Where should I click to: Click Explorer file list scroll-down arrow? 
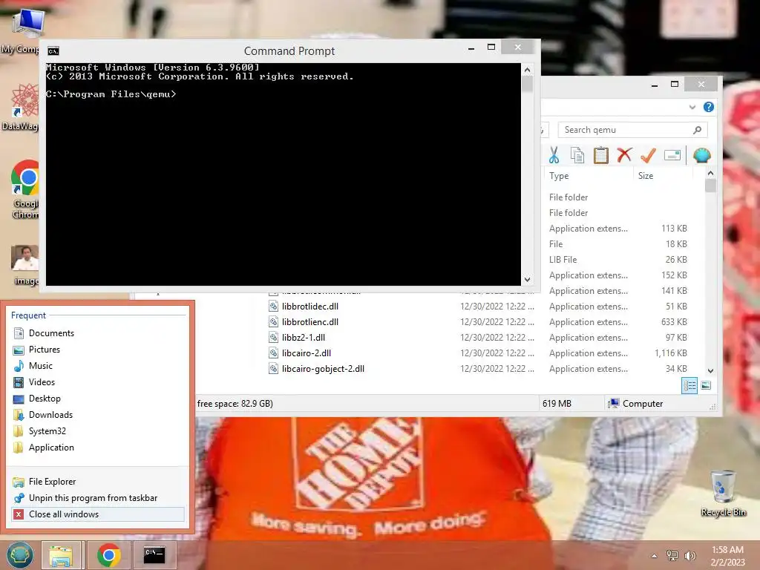[710, 371]
